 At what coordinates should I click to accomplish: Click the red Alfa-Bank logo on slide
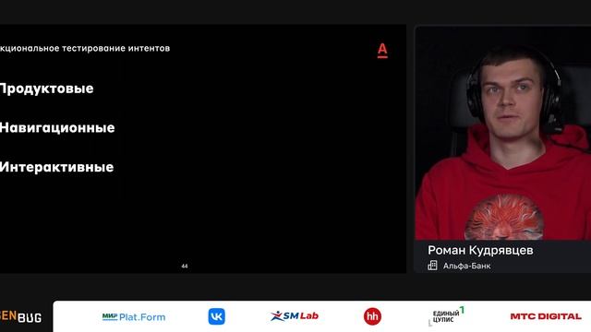382,51
